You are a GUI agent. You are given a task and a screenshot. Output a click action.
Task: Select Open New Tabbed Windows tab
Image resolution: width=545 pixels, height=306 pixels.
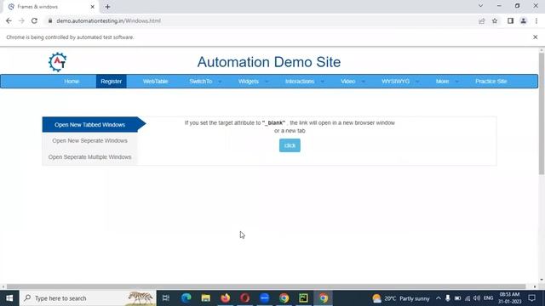click(90, 125)
